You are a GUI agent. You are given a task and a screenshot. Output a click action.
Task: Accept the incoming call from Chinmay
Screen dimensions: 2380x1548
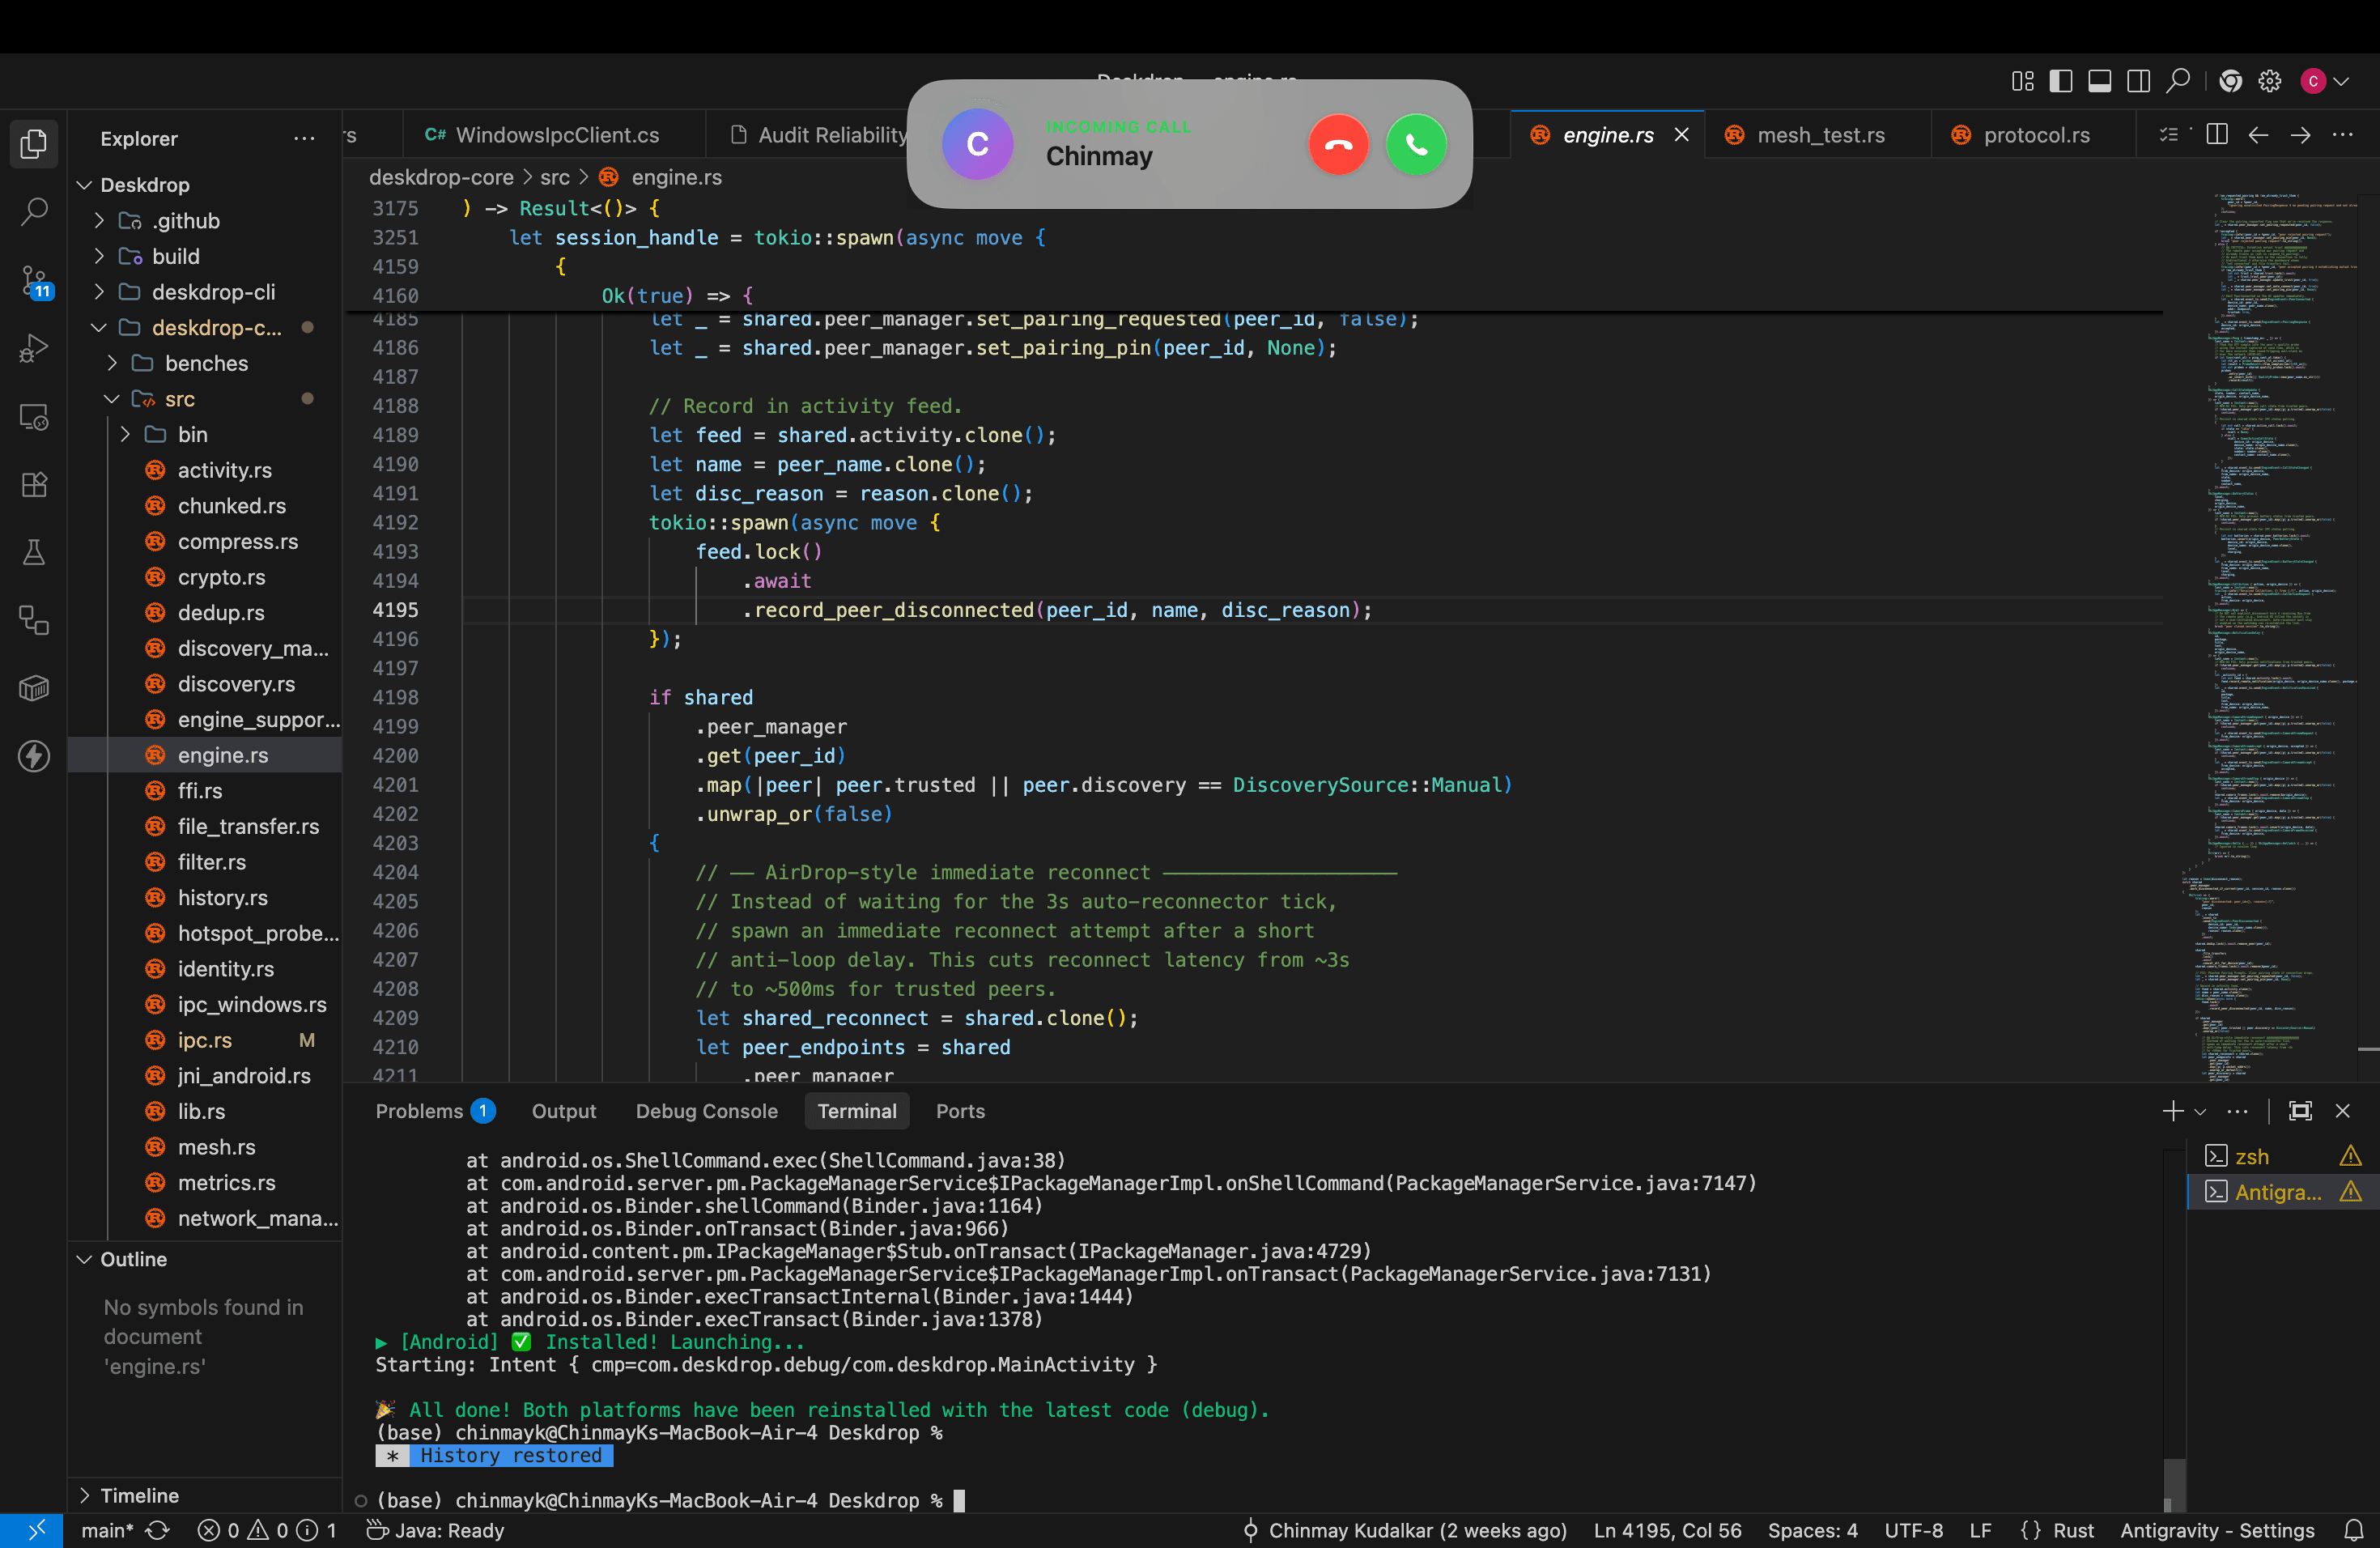pyautogui.click(x=1416, y=144)
